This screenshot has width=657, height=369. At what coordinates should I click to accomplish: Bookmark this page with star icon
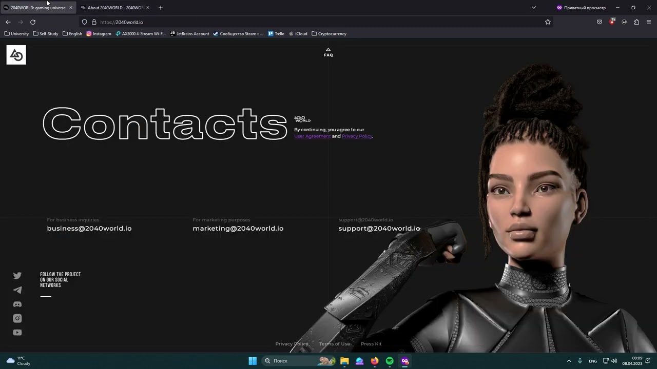tap(548, 22)
